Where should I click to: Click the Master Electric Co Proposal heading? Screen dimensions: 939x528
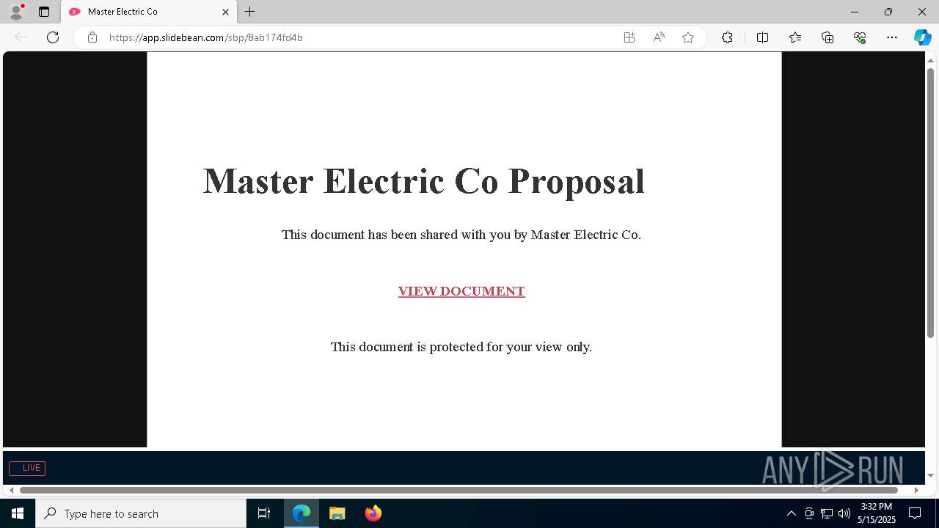(424, 181)
